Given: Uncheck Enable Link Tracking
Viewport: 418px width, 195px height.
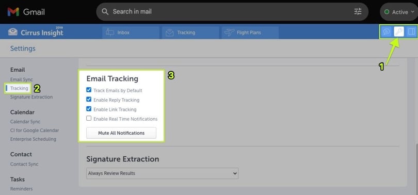Looking at the screenshot, I should 89,109.
